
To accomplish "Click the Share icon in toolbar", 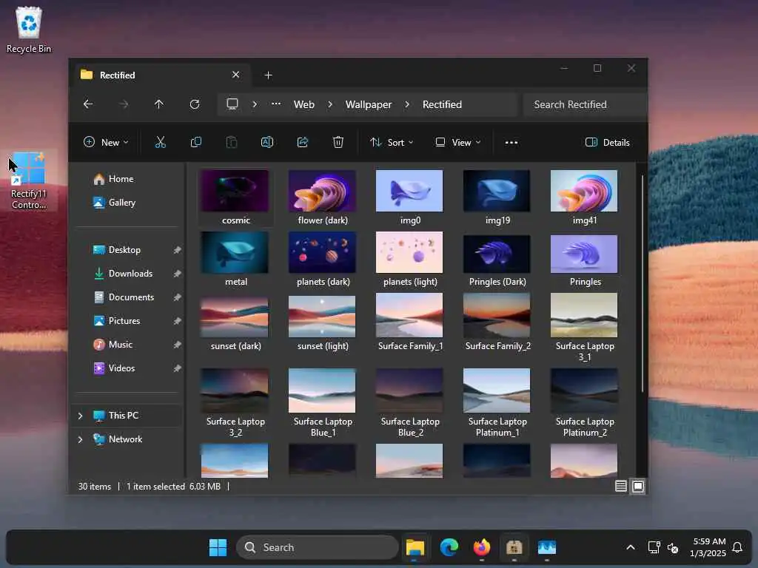I will tap(303, 142).
